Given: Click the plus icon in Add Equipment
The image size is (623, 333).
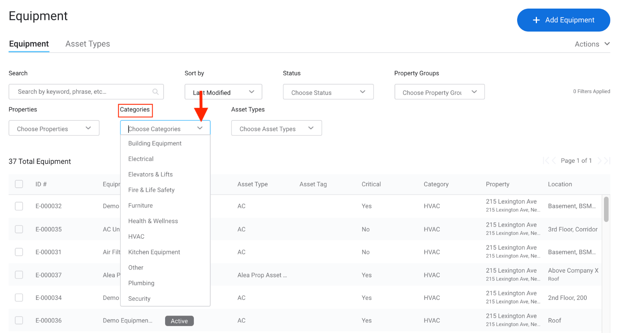Looking at the screenshot, I should 536,20.
